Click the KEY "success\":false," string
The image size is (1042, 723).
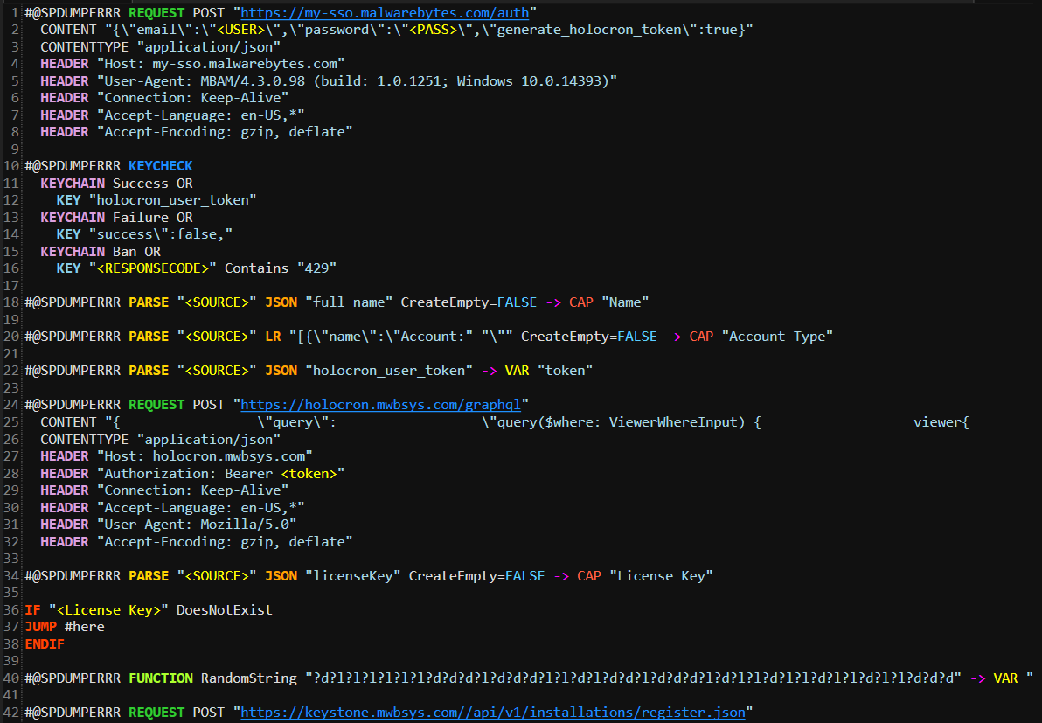pos(160,234)
